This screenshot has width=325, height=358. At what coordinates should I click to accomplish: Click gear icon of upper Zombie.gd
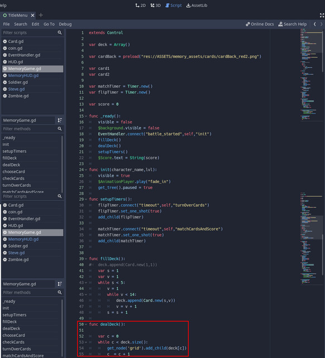point(5,96)
